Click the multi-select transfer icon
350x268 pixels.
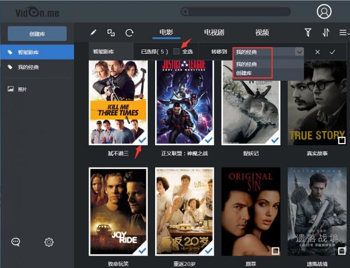(x=111, y=33)
